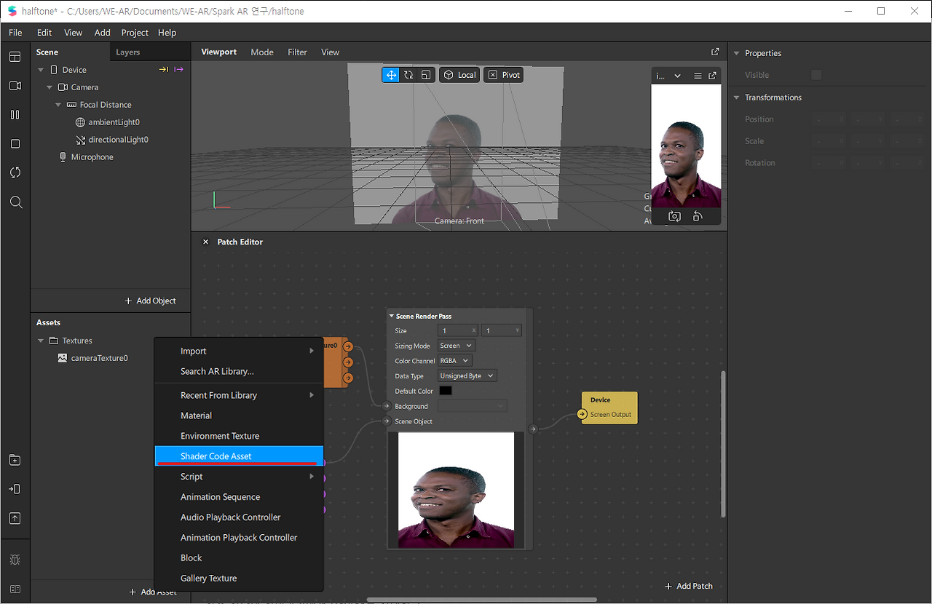Collapse the Textures folder in Assets

coord(41,341)
